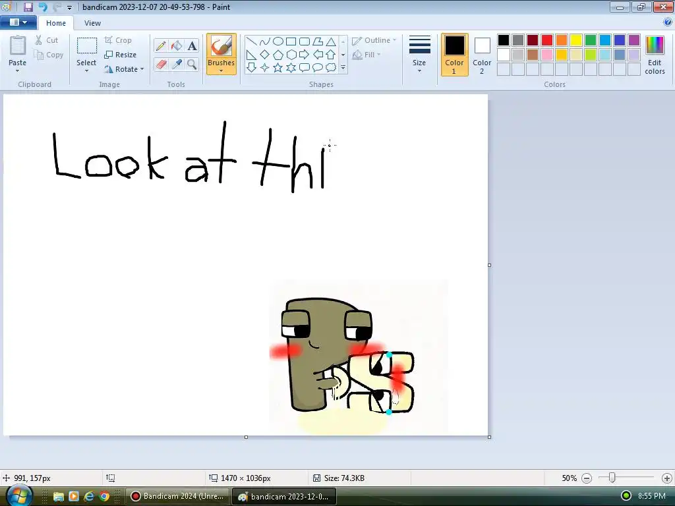675x506 pixels.
Task: Choose the Oval shape
Action: (x=278, y=42)
